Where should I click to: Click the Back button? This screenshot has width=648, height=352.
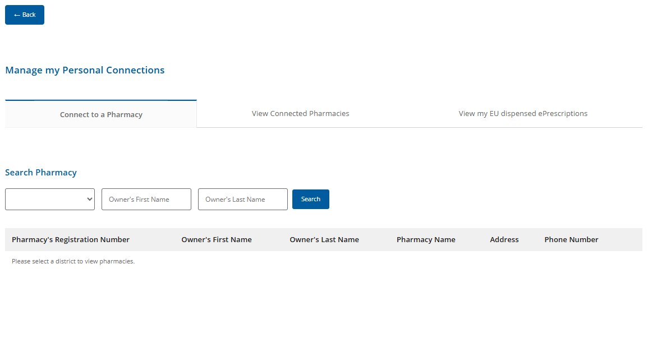pos(25,15)
